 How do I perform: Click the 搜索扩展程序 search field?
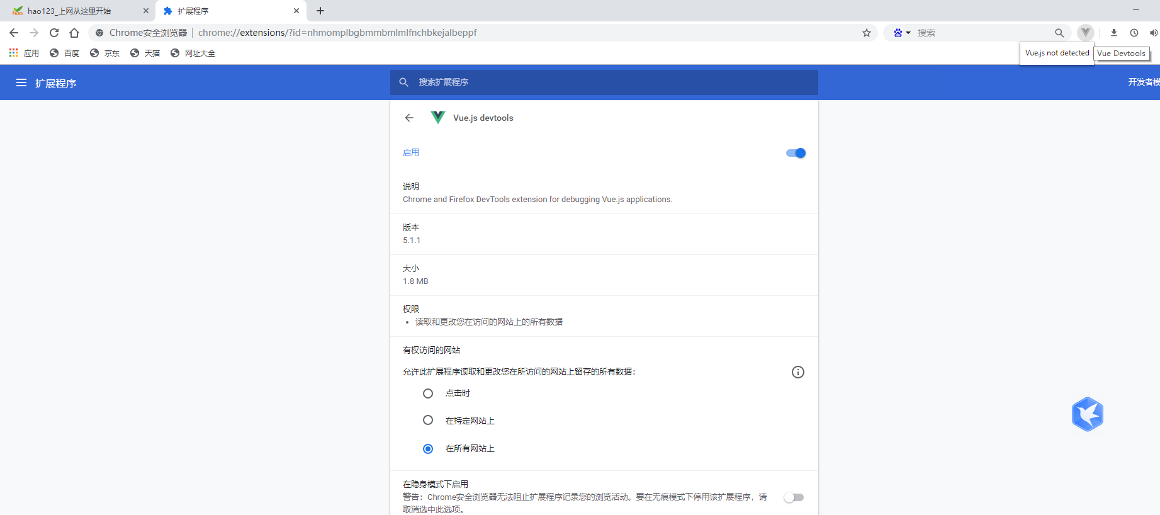tap(604, 82)
